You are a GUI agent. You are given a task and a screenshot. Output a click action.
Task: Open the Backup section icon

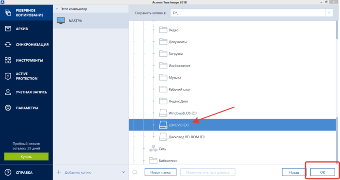pyautogui.click(x=8, y=13)
